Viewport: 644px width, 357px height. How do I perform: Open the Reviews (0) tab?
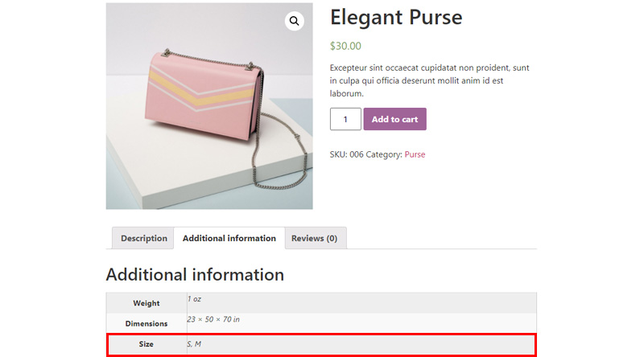(x=314, y=238)
